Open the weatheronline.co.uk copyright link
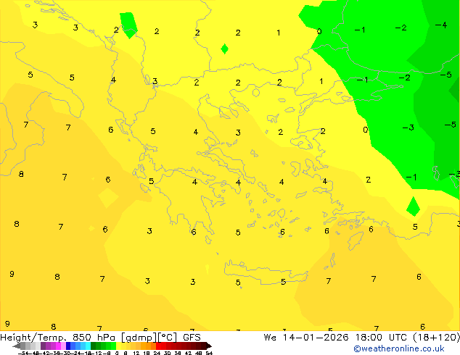The width and height of the screenshot is (460, 355). 399,348
